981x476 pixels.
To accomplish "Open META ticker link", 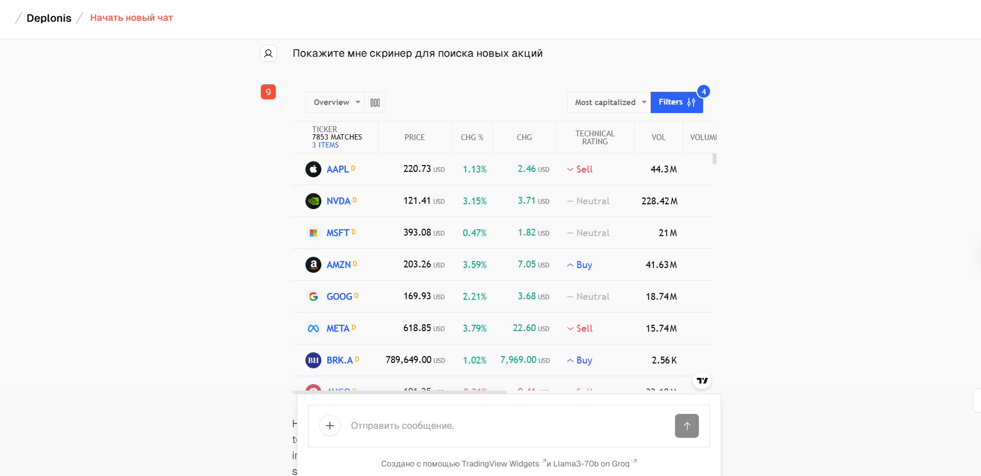I will click(x=338, y=328).
